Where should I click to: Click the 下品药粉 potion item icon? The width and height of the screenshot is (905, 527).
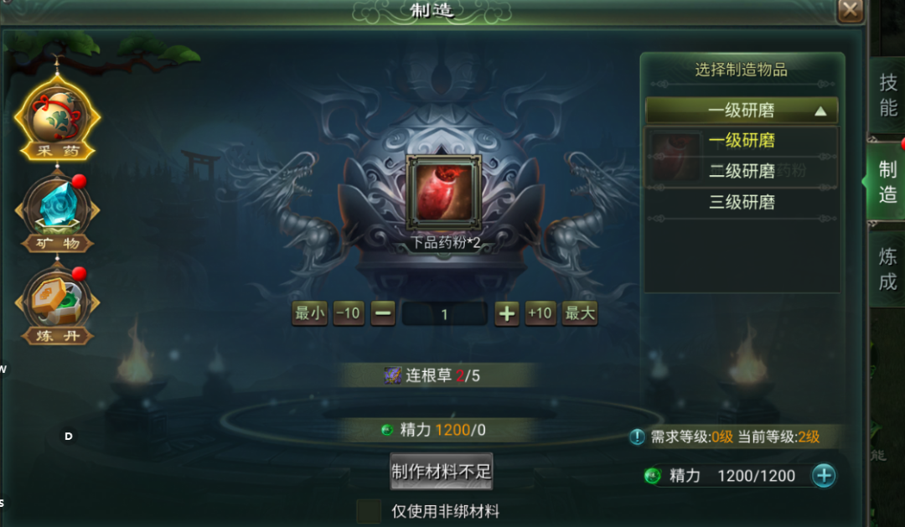pyautogui.click(x=443, y=192)
